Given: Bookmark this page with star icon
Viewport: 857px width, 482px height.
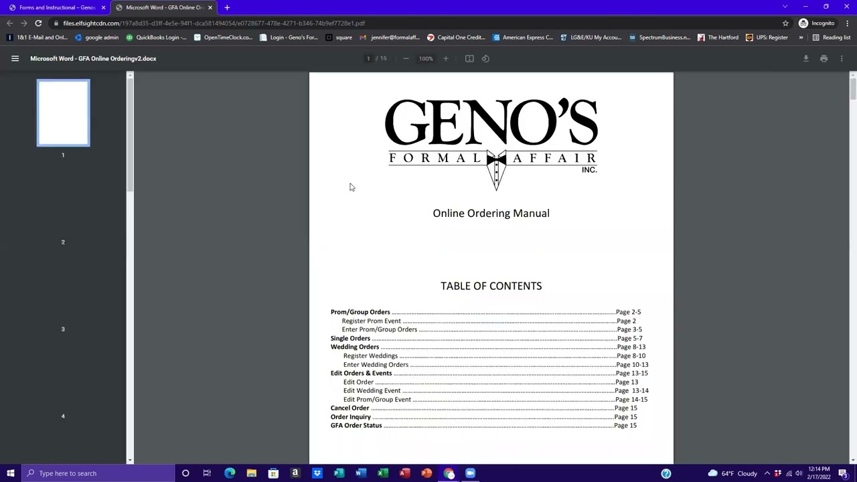Looking at the screenshot, I should [x=785, y=23].
